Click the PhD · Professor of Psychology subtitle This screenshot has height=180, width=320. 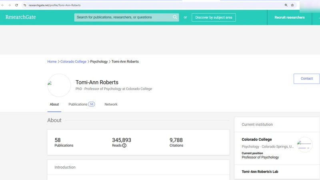(114, 89)
